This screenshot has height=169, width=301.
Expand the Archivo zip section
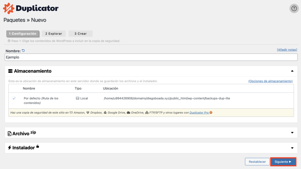pyautogui.click(x=292, y=133)
